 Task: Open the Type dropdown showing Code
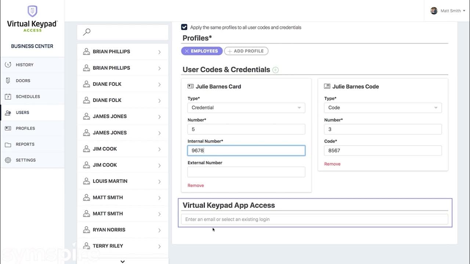[383, 107]
